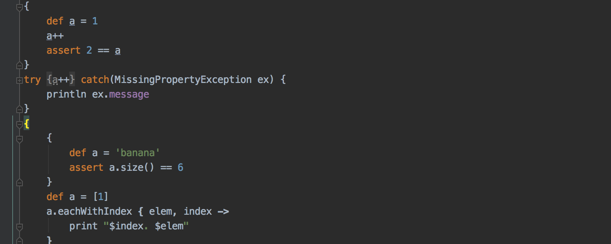Click the 'catch' keyword
611x244 pixels.
pos(95,80)
